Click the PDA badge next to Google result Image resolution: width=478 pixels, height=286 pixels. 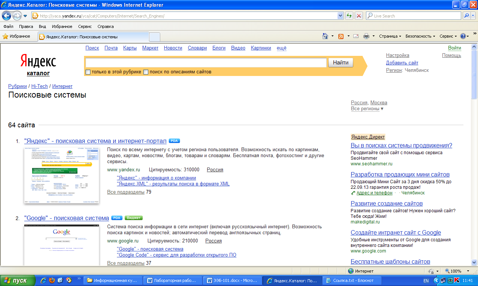tap(117, 218)
